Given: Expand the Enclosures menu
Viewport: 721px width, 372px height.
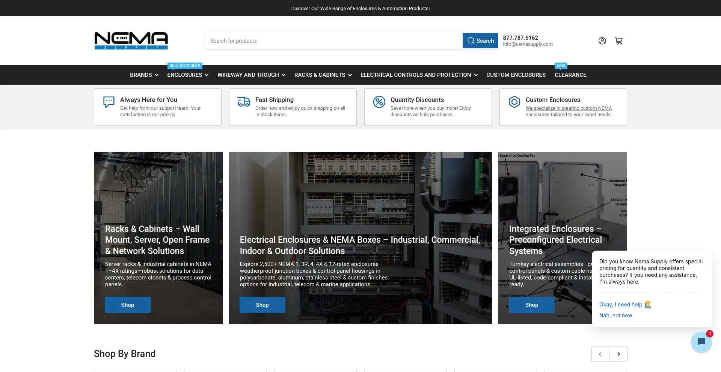Looking at the screenshot, I should (x=188, y=75).
